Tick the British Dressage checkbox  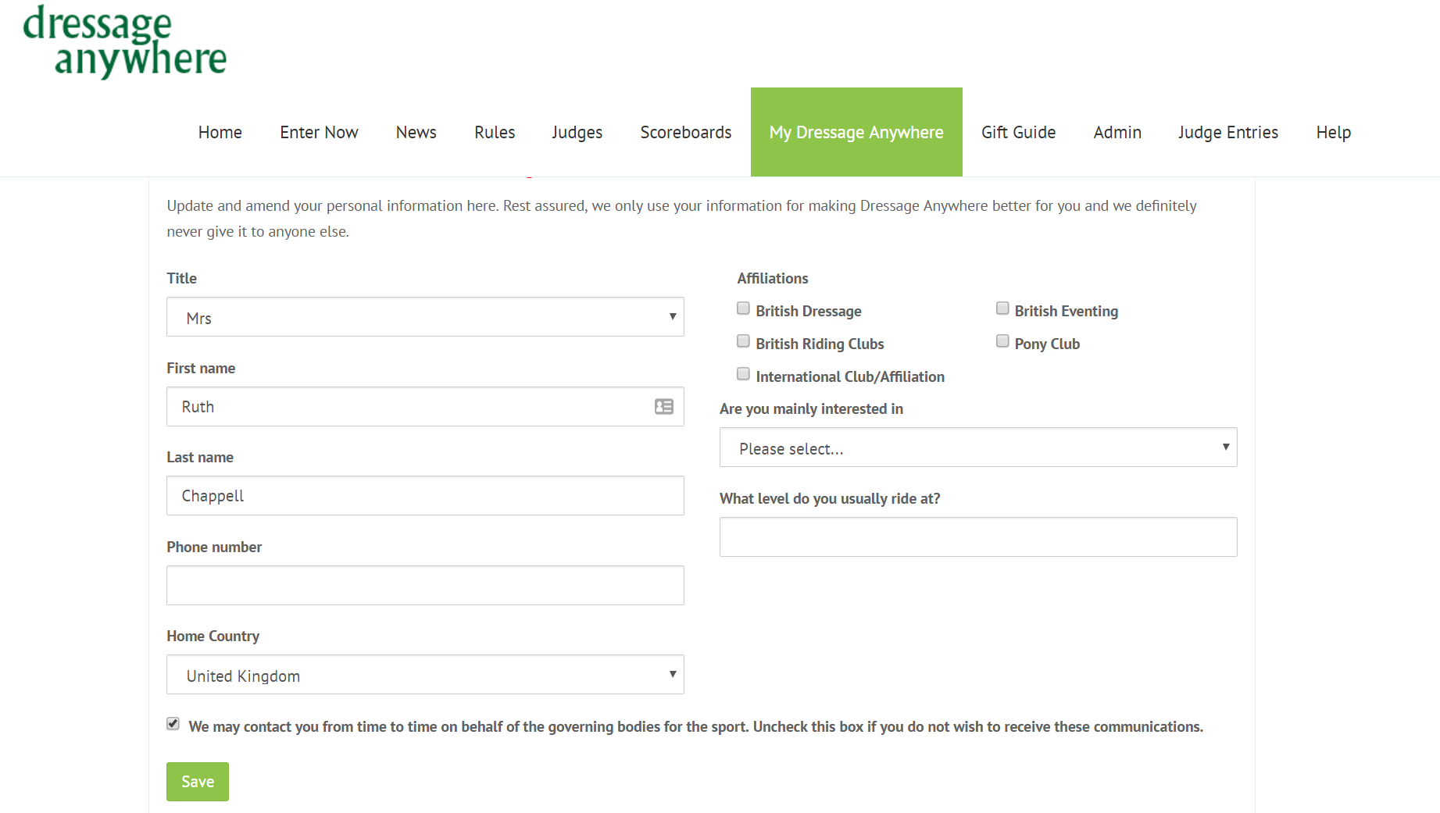tap(743, 308)
